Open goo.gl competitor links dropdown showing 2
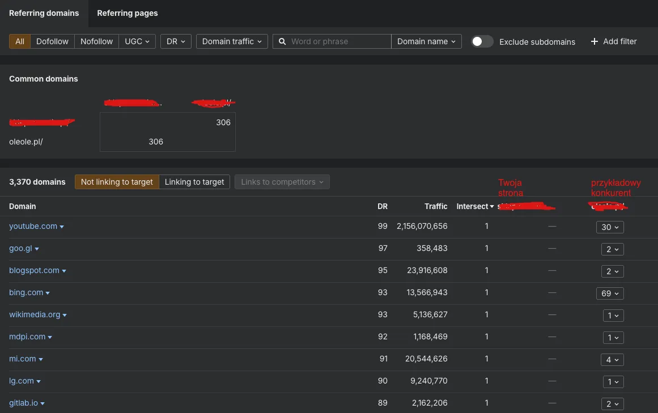 612,249
